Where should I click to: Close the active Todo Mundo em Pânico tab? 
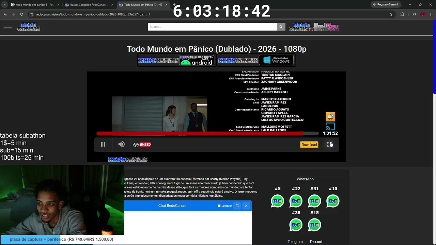click(x=166, y=5)
